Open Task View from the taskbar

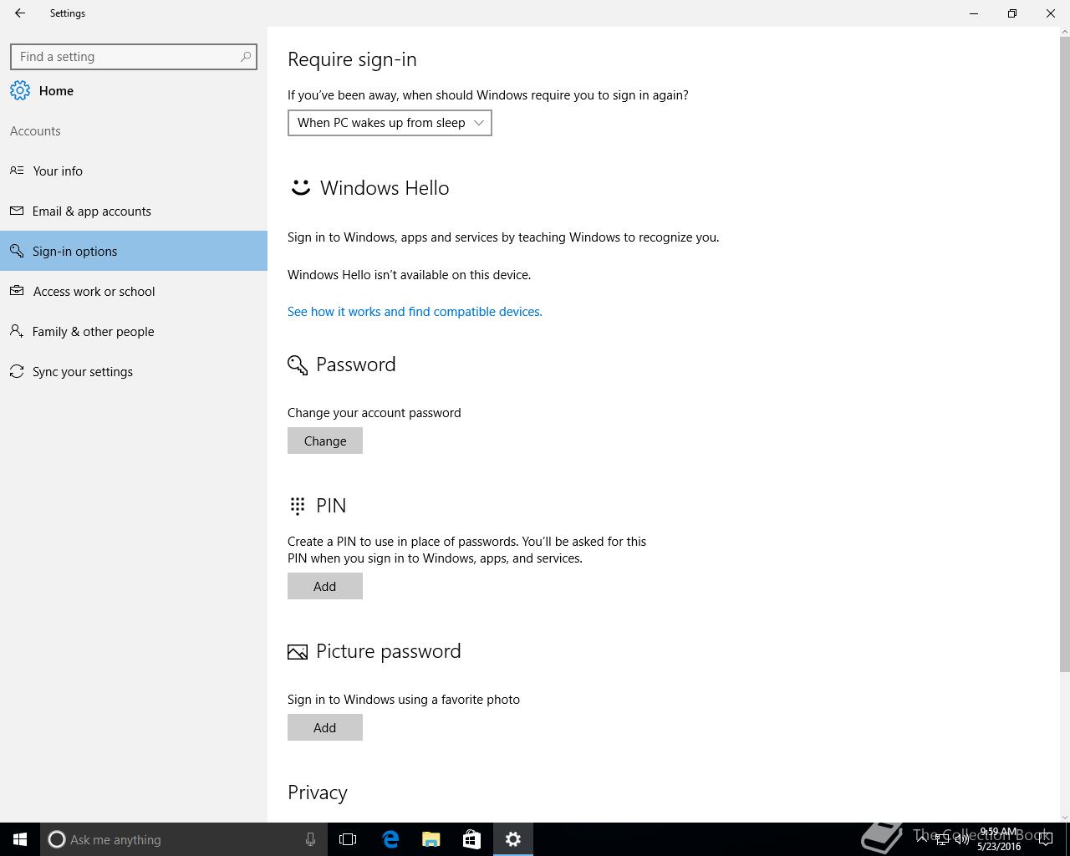pos(348,839)
